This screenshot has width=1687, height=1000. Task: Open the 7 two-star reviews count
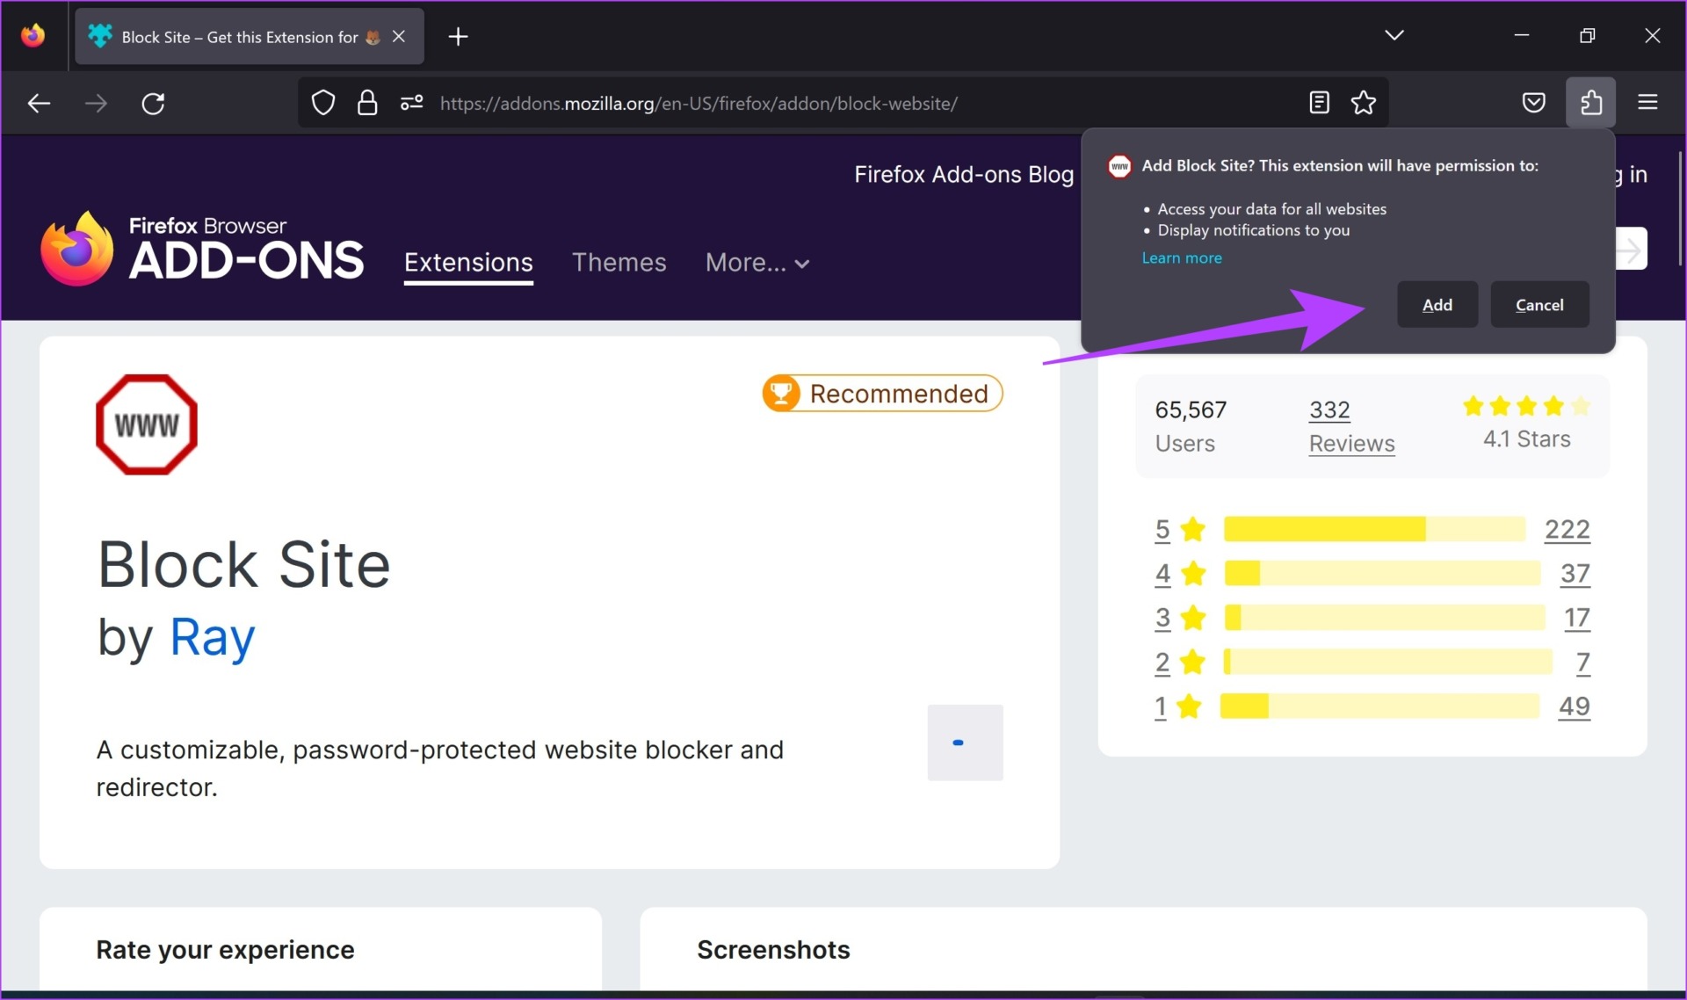[x=1583, y=662]
